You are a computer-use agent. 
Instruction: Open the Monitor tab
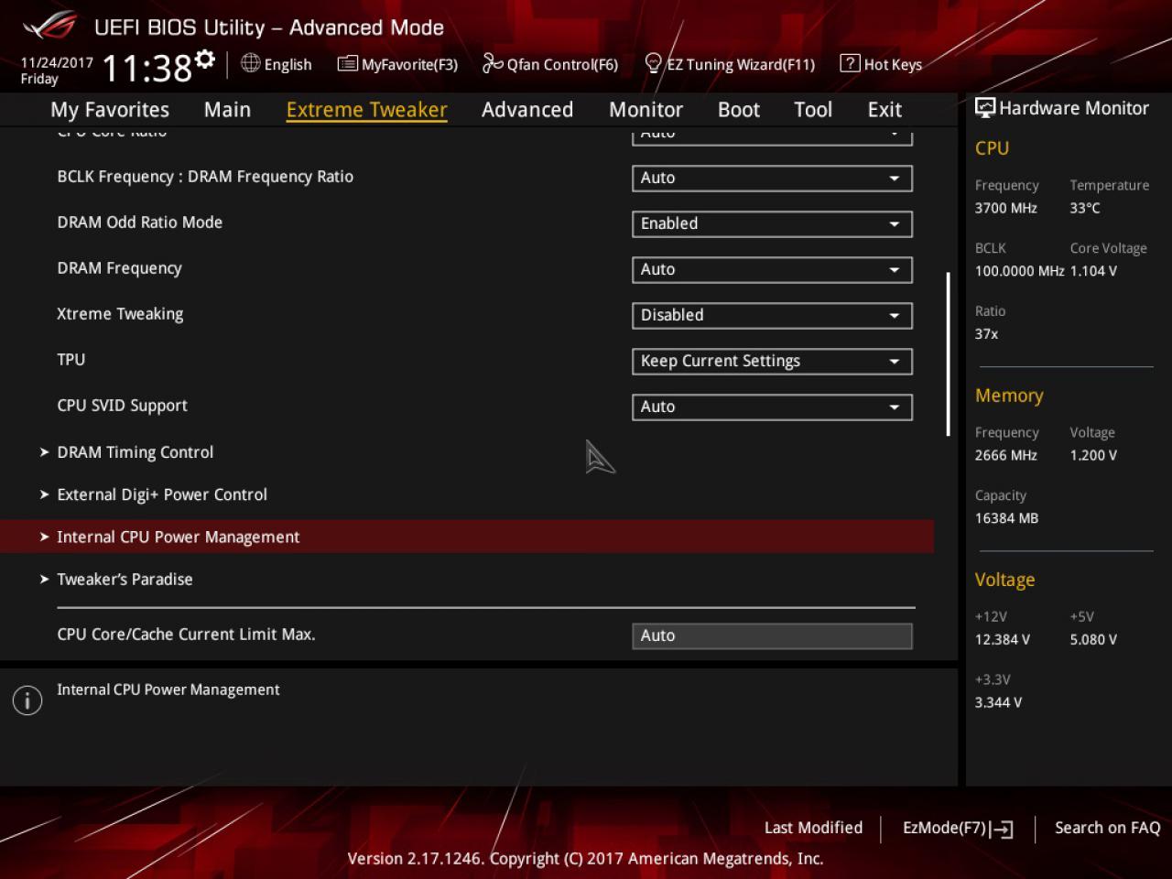646,110
